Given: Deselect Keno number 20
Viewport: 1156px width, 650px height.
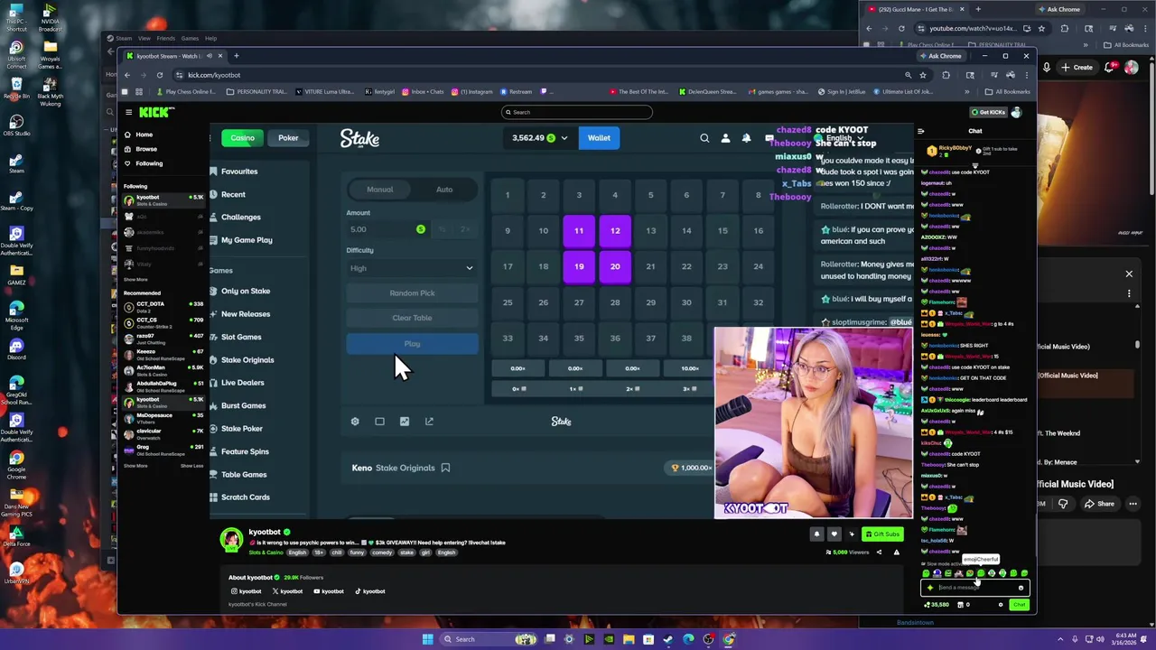Looking at the screenshot, I should point(615,266).
